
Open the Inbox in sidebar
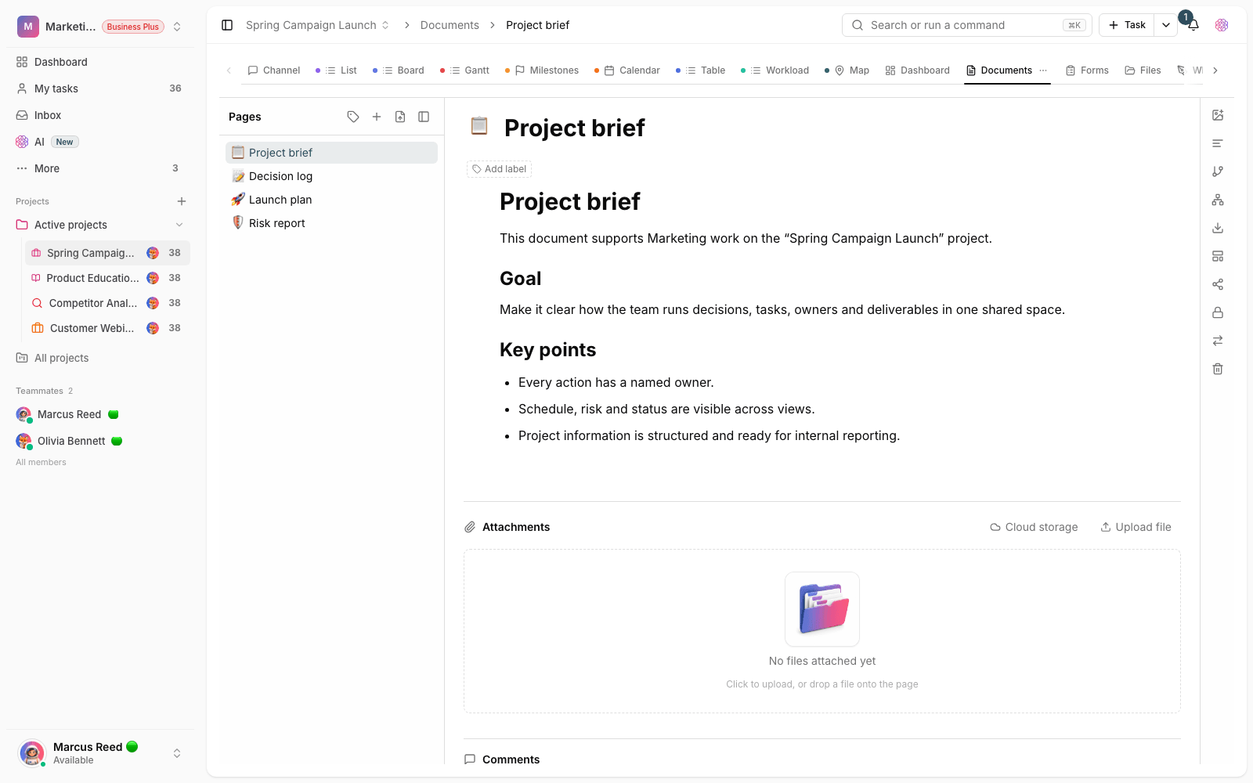click(x=99, y=115)
